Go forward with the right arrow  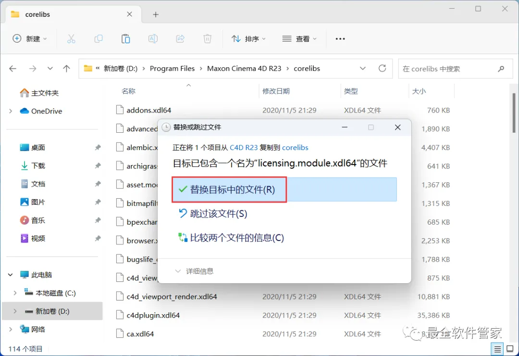coord(33,69)
